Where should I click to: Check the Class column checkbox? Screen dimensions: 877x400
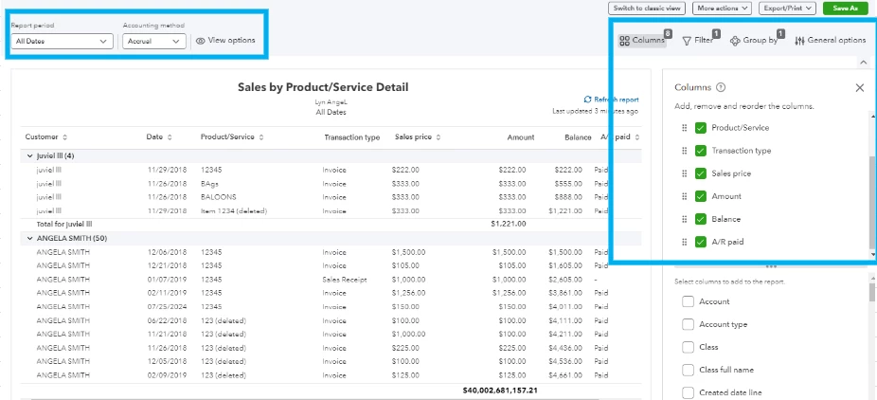click(688, 348)
